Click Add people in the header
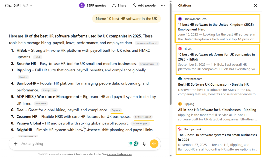Viewport: 262px width, 157px height. click(x=144, y=5)
